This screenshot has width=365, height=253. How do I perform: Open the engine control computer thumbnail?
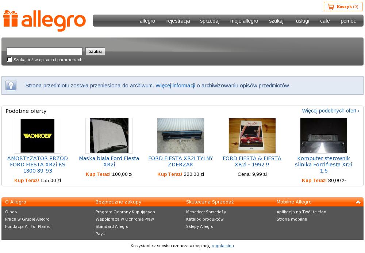(x=323, y=136)
